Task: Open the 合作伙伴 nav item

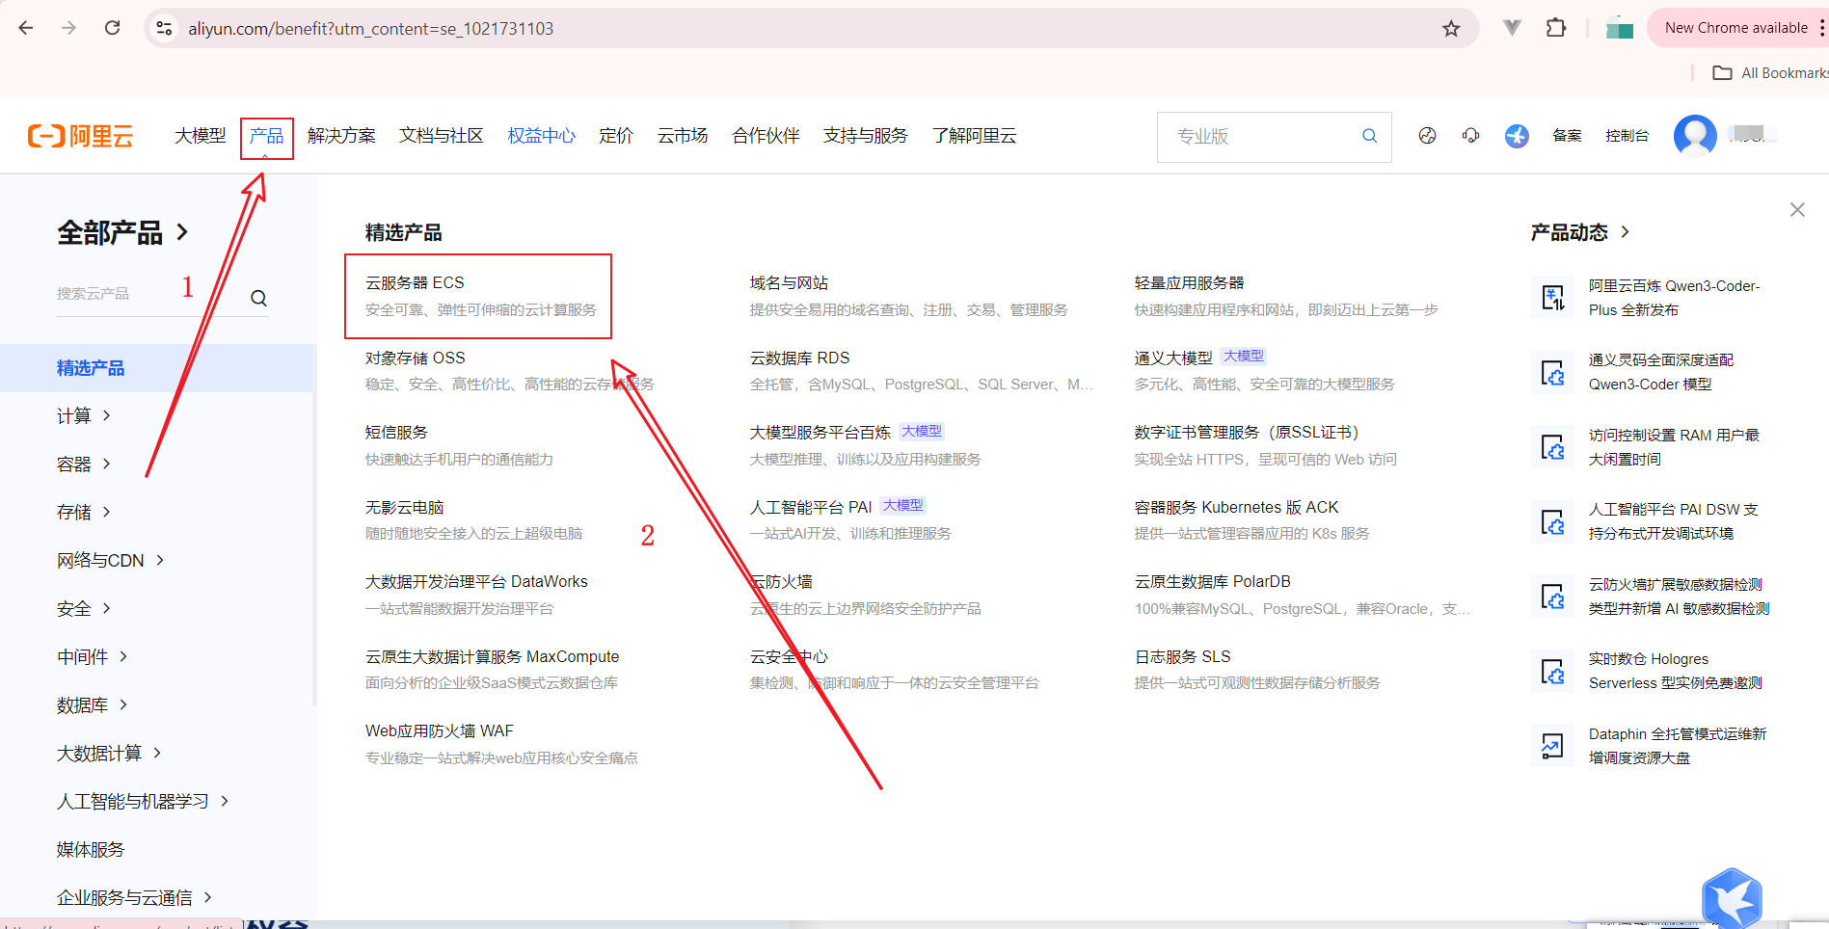Action: click(766, 136)
